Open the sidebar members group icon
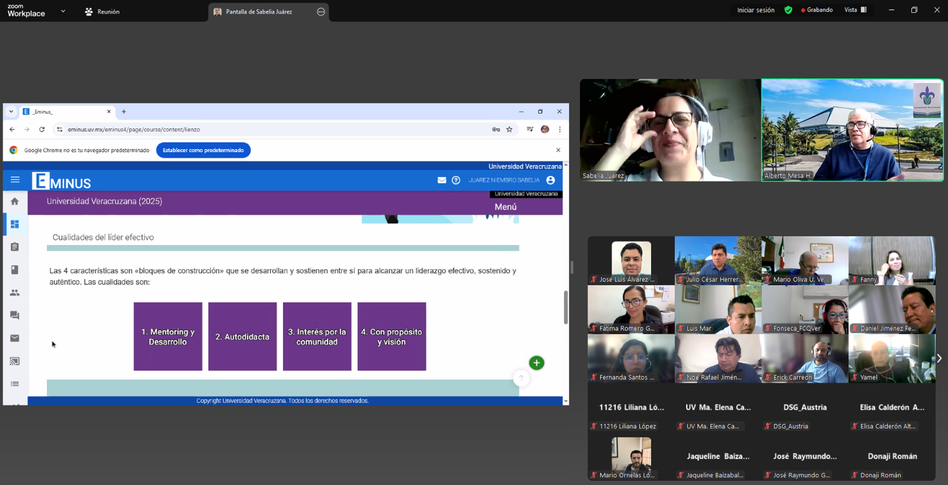 15,293
